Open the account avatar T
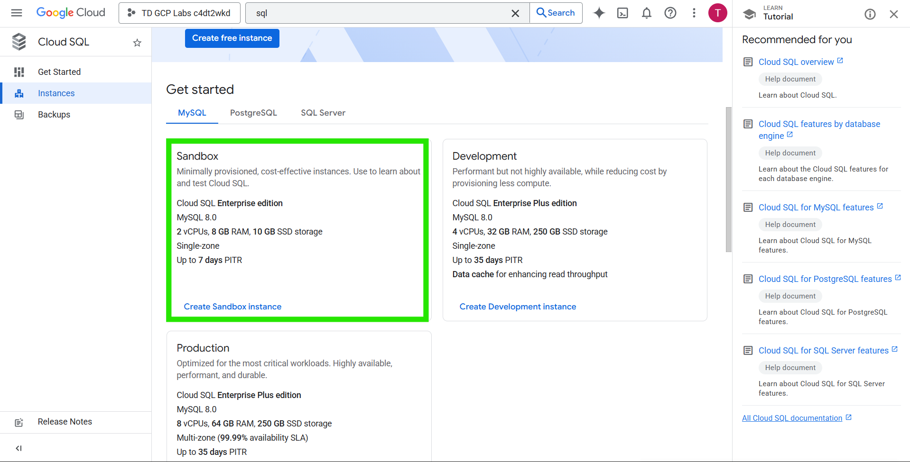 pos(717,13)
